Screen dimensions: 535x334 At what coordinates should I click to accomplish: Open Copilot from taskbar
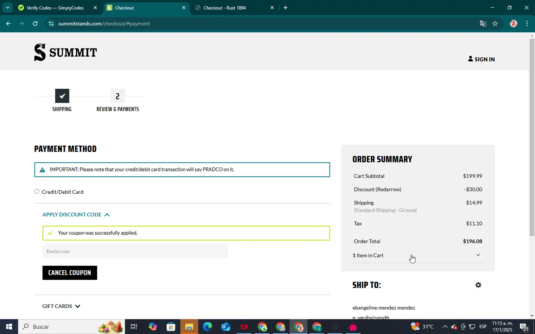tap(153, 327)
